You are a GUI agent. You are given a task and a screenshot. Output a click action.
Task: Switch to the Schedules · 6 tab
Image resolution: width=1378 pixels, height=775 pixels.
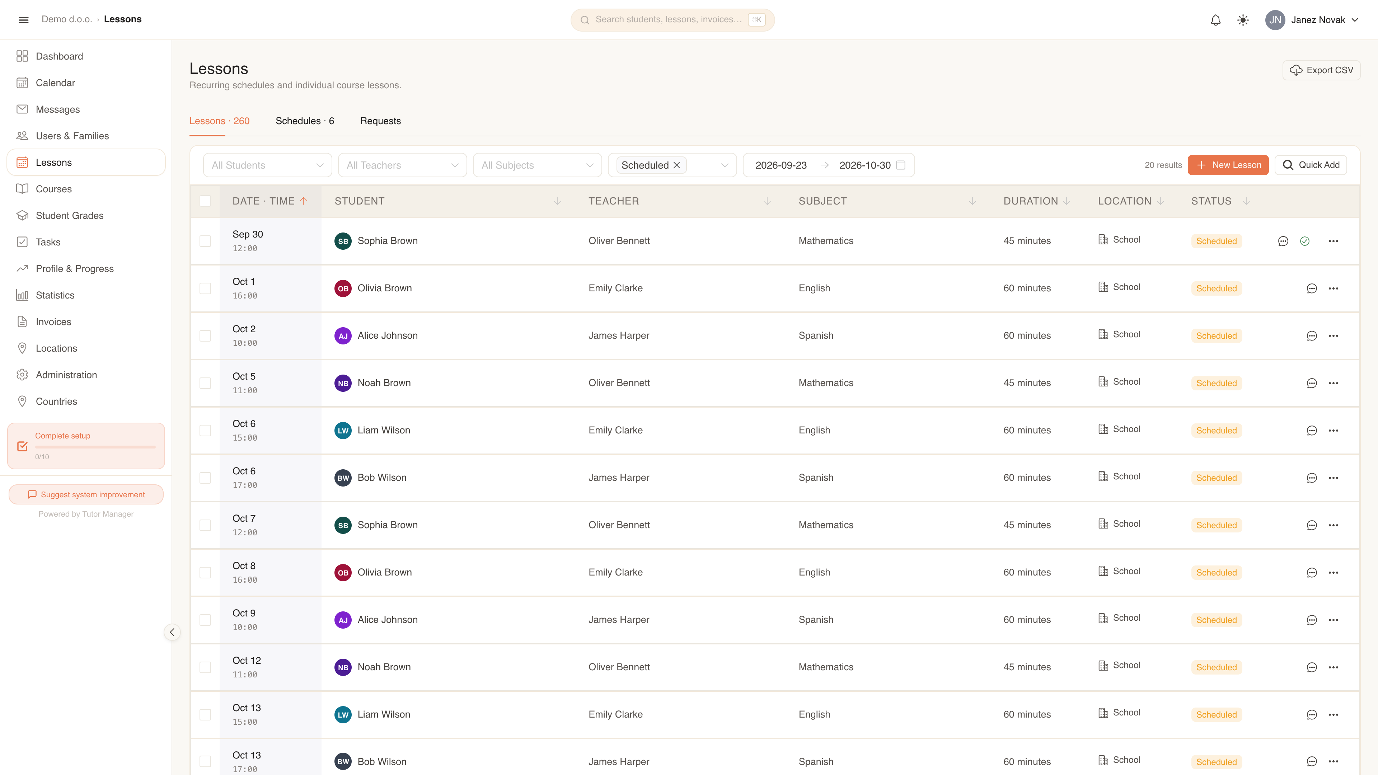[305, 121]
